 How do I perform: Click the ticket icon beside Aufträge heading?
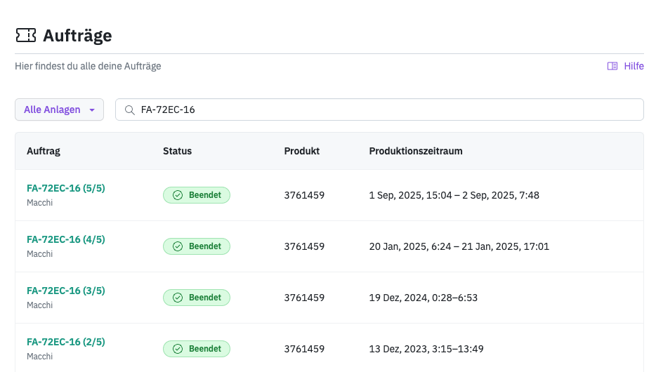(26, 35)
